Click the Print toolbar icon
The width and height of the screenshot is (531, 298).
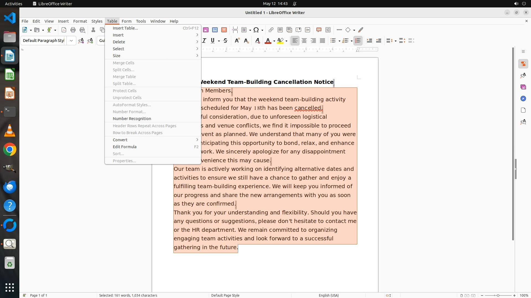73,30
